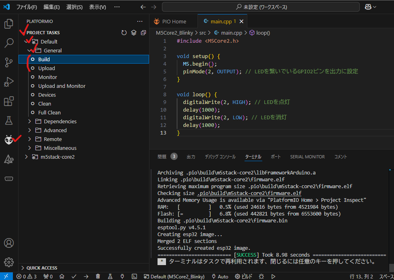
Task: Open the Extensions view
Action: tap(8, 101)
